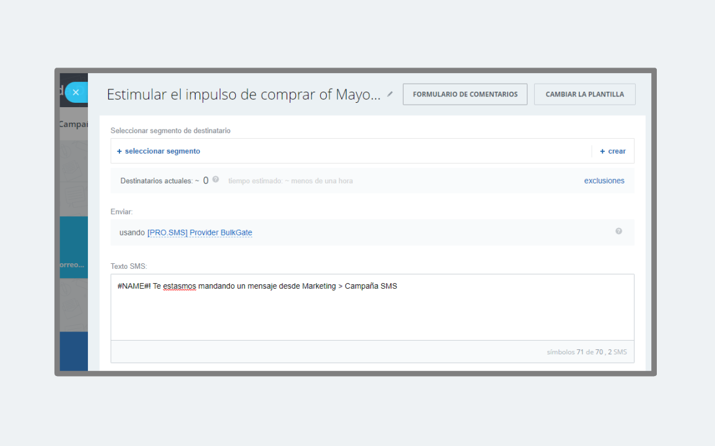
Task: Open the Formulario de comentarios button
Action: (465, 94)
